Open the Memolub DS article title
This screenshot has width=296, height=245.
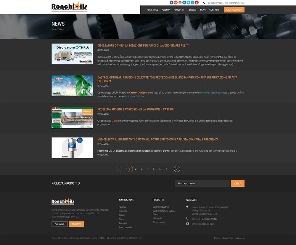pos(158,140)
